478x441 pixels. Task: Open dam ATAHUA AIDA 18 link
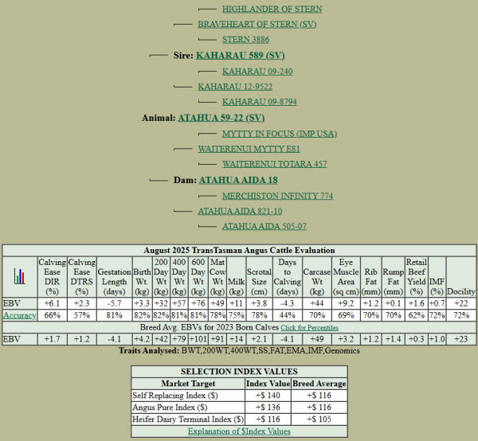point(238,180)
